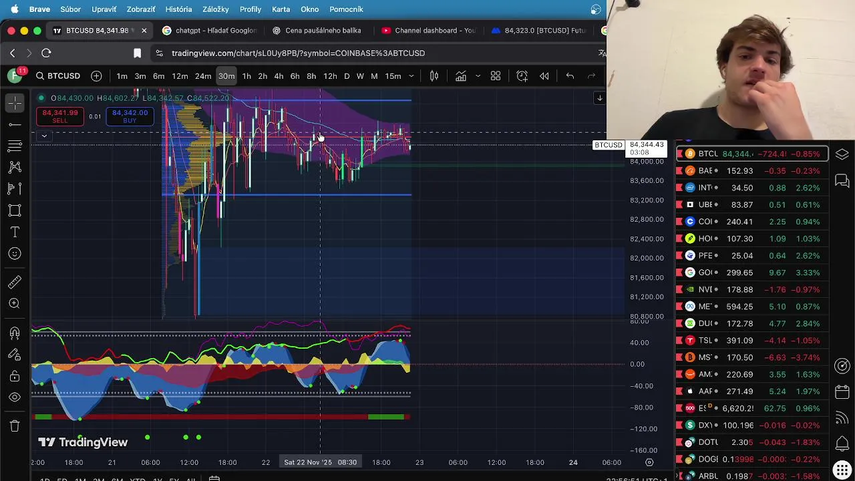Select the watchlist row priced 391.09
This screenshot has height=481, width=855.
click(752, 341)
